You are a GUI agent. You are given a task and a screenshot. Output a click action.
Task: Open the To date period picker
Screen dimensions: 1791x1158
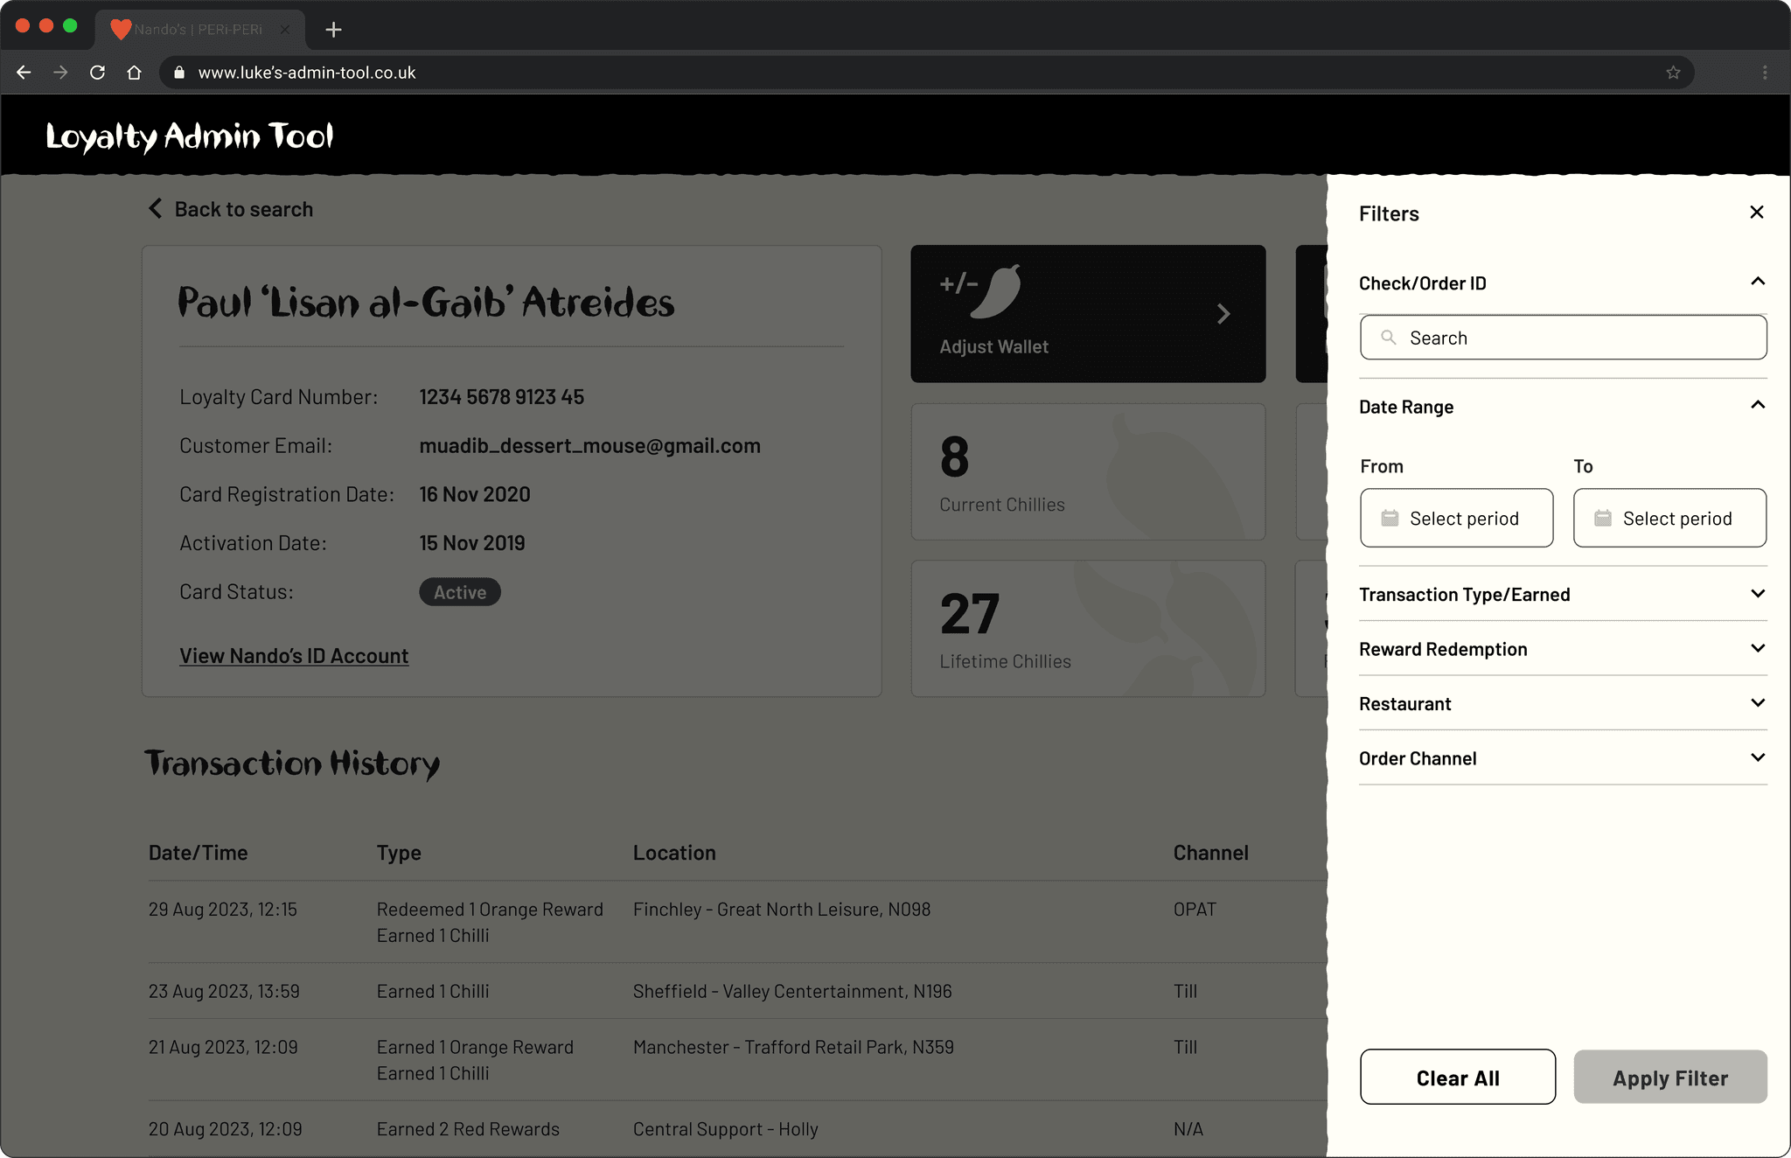[x=1669, y=518]
